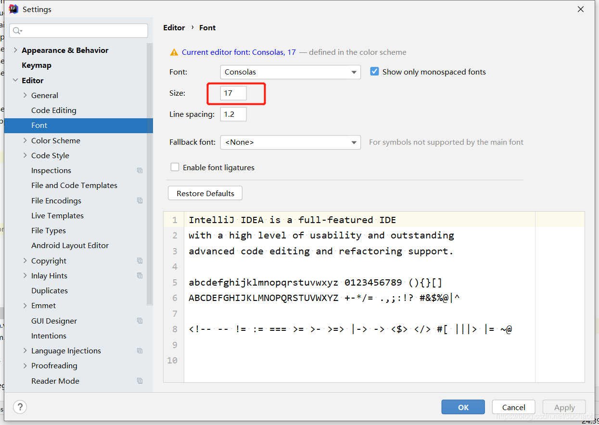
Task: Click the project-level icon beside Inlay Hints
Action: tap(140, 275)
